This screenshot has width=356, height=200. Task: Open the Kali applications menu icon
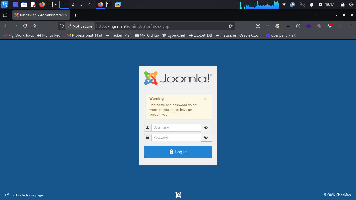point(4,4)
